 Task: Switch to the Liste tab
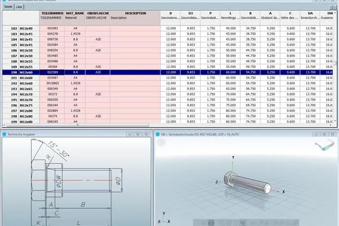tap(19, 7)
